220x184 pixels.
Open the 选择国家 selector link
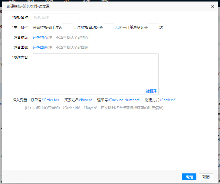tap(40, 47)
